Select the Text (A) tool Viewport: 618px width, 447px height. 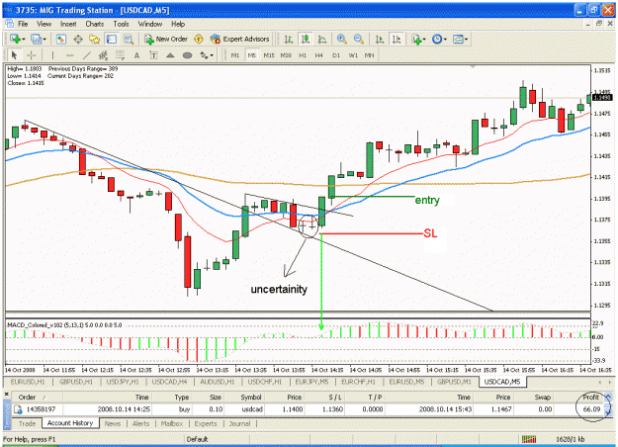pos(136,55)
